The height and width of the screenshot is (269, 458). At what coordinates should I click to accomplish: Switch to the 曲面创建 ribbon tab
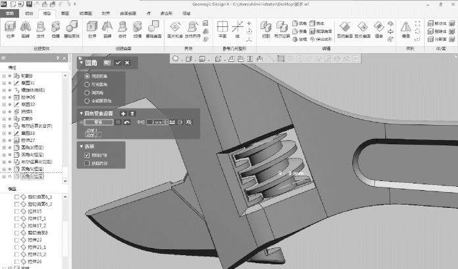[128, 13]
